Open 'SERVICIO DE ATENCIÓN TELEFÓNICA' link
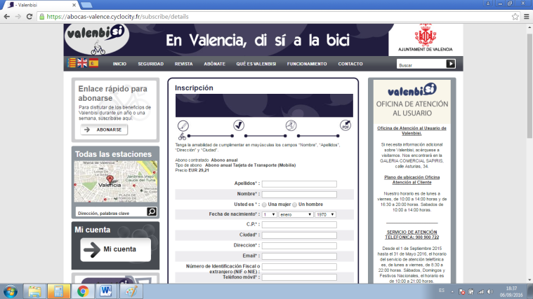Image resolution: width=533 pixels, height=299 pixels. 412,235
